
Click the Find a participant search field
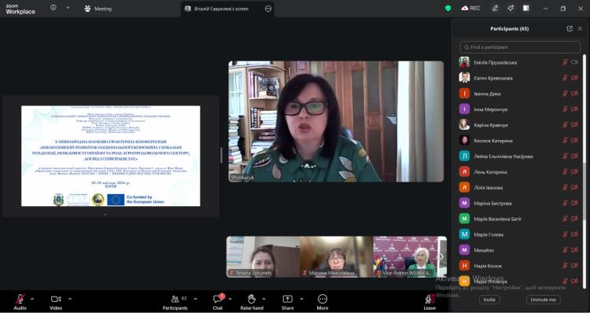pyautogui.click(x=520, y=47)
